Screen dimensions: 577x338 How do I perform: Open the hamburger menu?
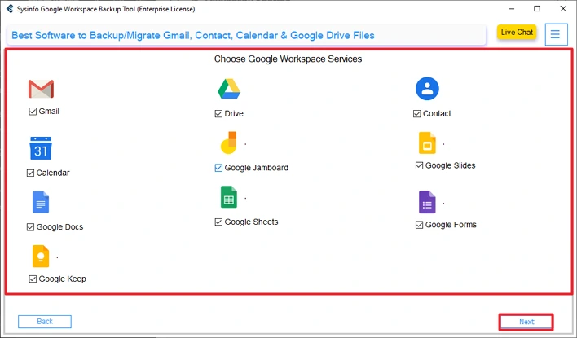(x=556, y=34)
